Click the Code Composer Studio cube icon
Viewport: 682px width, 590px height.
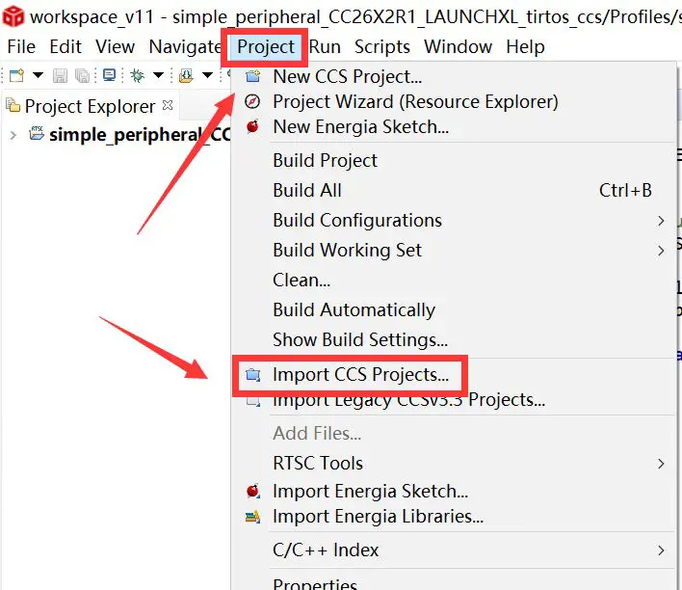pos(13,16)
